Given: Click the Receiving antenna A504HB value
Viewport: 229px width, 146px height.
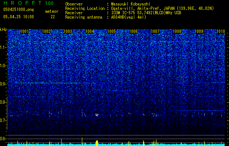Looking at the screenshot, I should click(129, 17).
